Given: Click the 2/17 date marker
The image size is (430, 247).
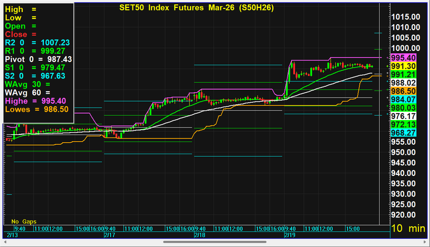Looking at the screenshot, I should tap(110, 235).
